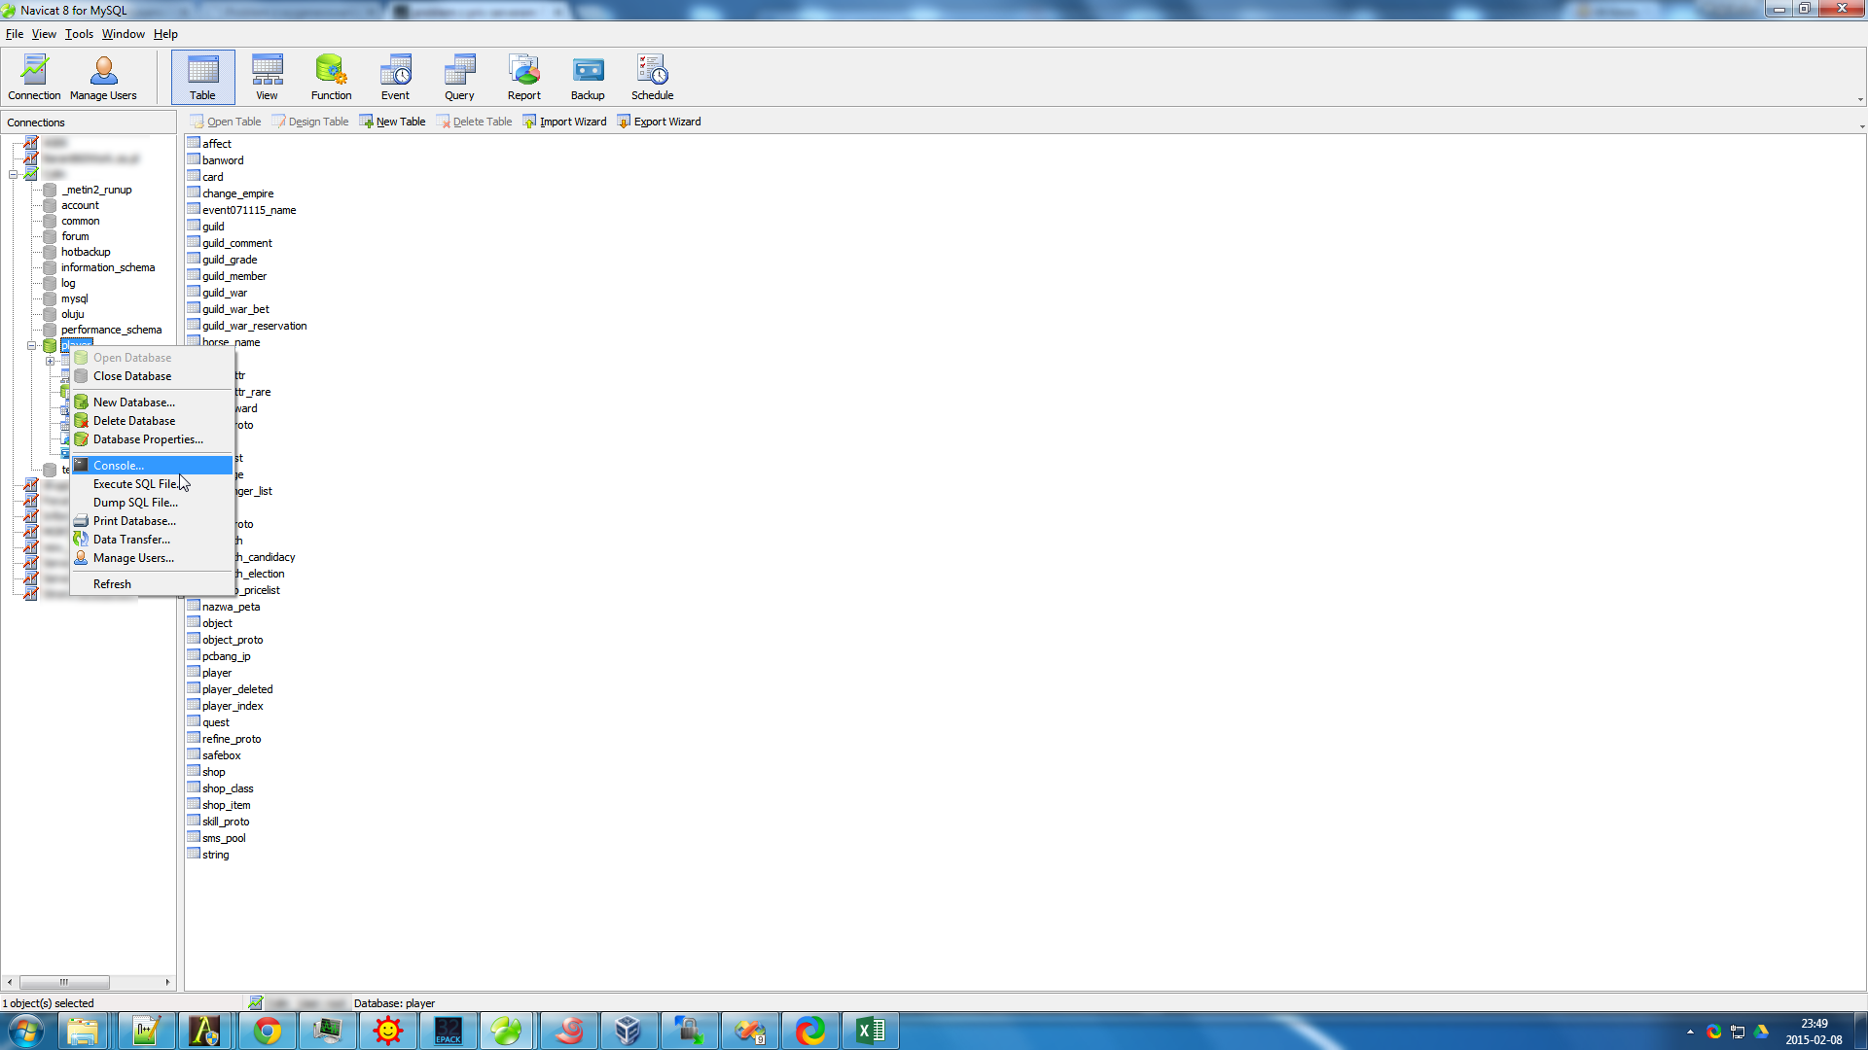
Task: Collapse the open connection tree node
Action: pyautogui.click(x=14, y=175)
